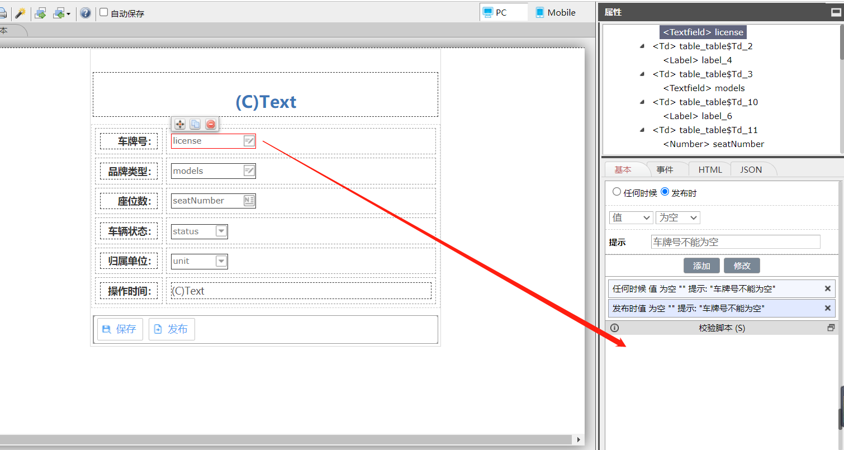Click the edit icon in license field

[249, 141]
